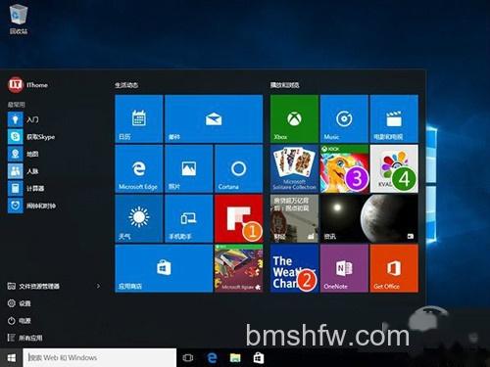490x367 pixels.
Task: Open the Phone Companion tile
Action: [189, 218]
